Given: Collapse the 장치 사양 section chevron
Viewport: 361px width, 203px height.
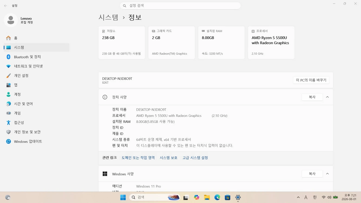Looking at the screenshot, I should pos(327,97).
